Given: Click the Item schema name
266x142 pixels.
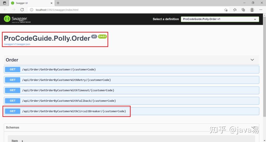Looking at the screenshot, I should (15, 141).
